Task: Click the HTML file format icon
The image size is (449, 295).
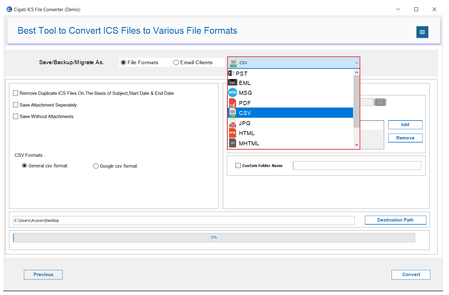Action: click(232, 133)
